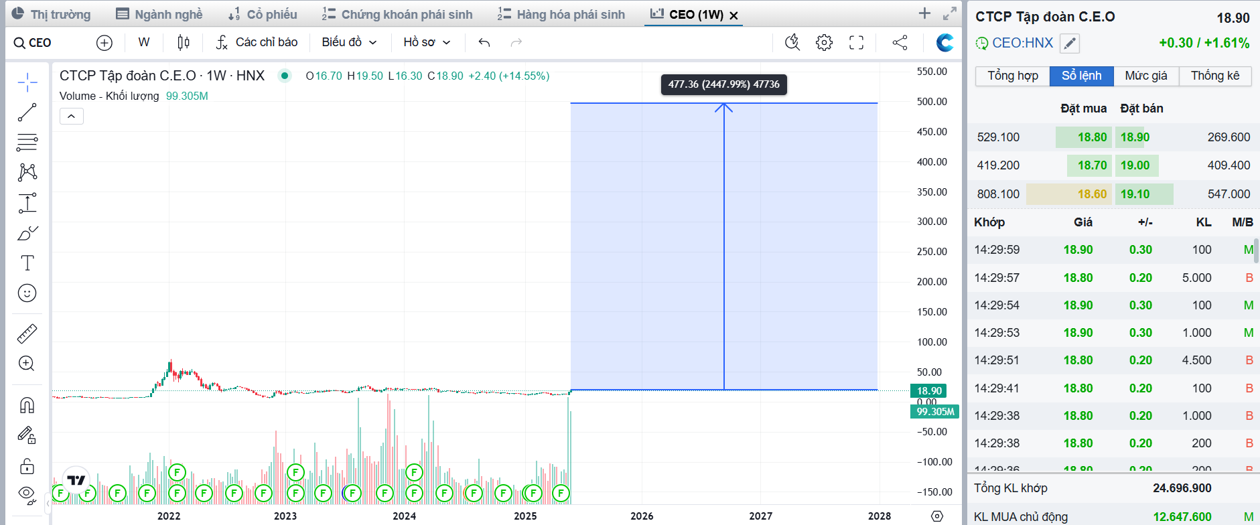The image size is (1260, 525).
Task: Redo the chart action
Action: click(516, 43)
